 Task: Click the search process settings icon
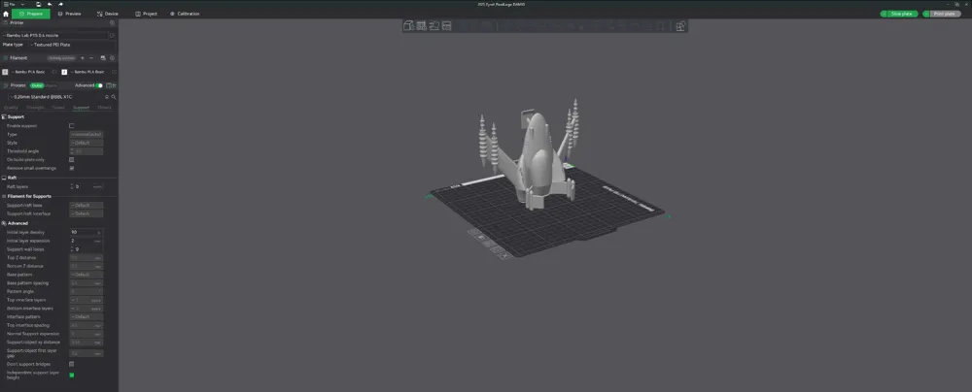[114, 97]
